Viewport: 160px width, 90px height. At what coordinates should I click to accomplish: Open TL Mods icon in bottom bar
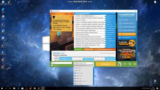click(x=120, y=64)
